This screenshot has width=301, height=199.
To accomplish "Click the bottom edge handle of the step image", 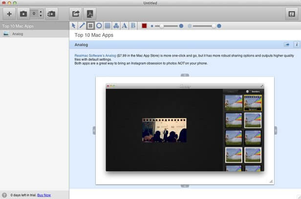I will (185, 186).
